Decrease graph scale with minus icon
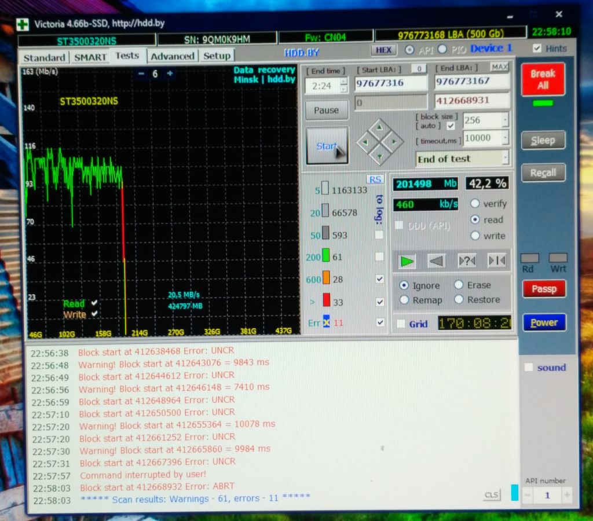The height and width of the screenshot is (521, 593). (x=141, y=74)
